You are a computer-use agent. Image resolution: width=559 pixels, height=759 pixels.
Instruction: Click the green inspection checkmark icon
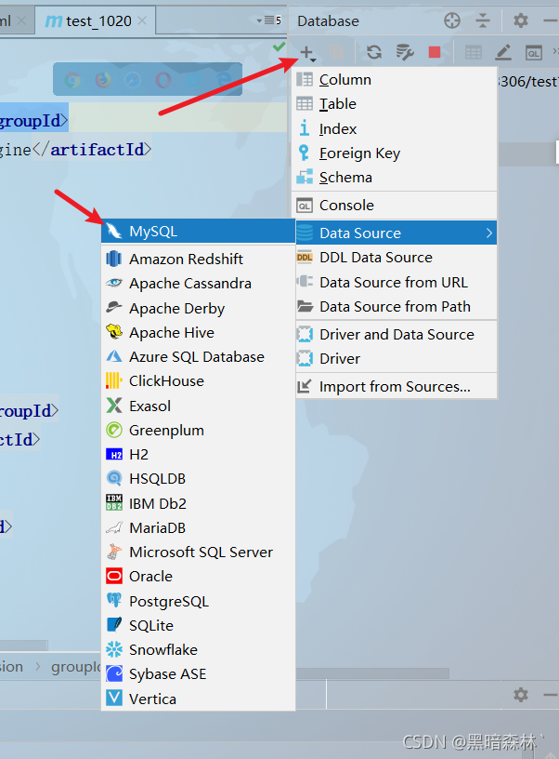279,47
